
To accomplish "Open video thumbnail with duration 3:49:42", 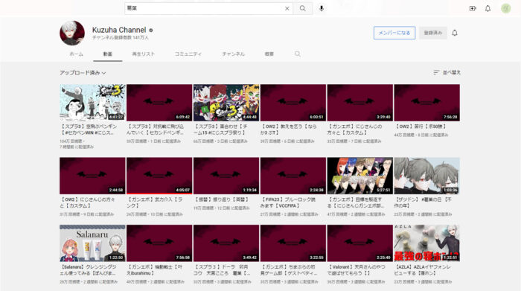I will [x=226, y=243].
